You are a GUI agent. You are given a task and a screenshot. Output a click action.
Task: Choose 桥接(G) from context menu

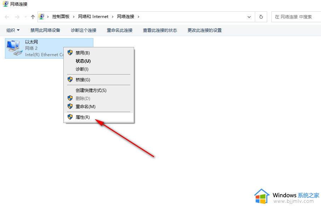click(x=99, y=80)
